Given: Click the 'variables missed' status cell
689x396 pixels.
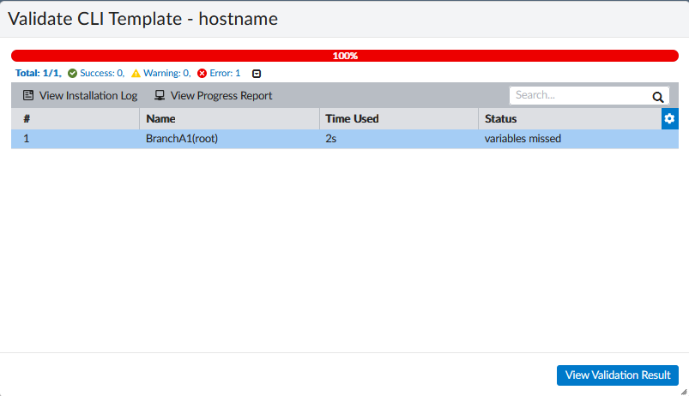Looking at the screenshot, I should [x=523, y=139].
